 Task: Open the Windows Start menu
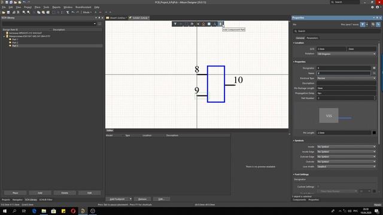click(x=5, y=211)
